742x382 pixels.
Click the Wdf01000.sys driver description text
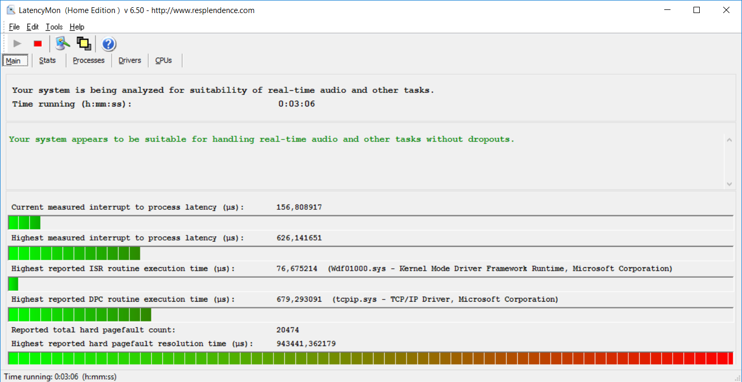coord(500,269)
